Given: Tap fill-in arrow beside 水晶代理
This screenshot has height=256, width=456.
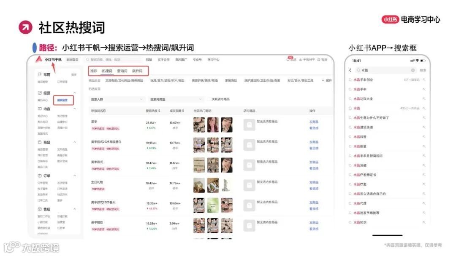Looking at the screenshot, I should (x=424, y=203).
